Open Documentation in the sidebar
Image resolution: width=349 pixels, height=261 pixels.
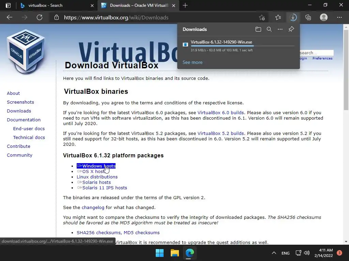(x=24, y=120)
